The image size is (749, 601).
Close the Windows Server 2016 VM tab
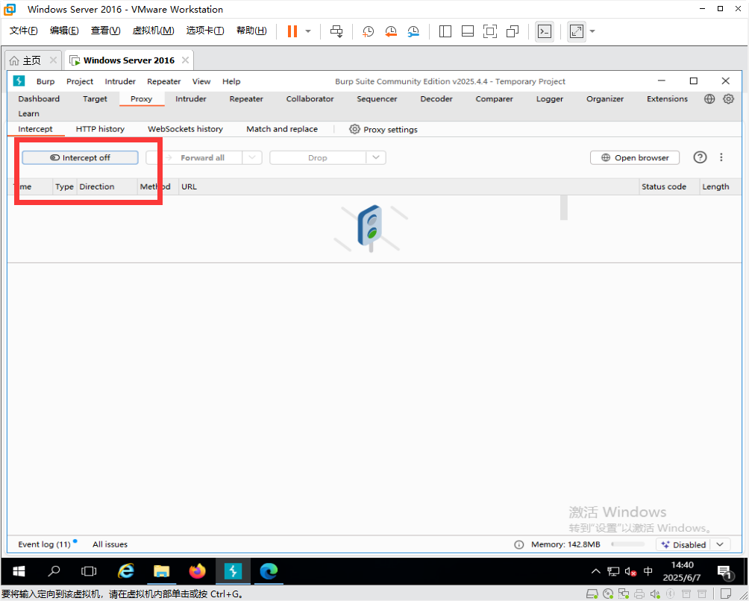(185, 60)
